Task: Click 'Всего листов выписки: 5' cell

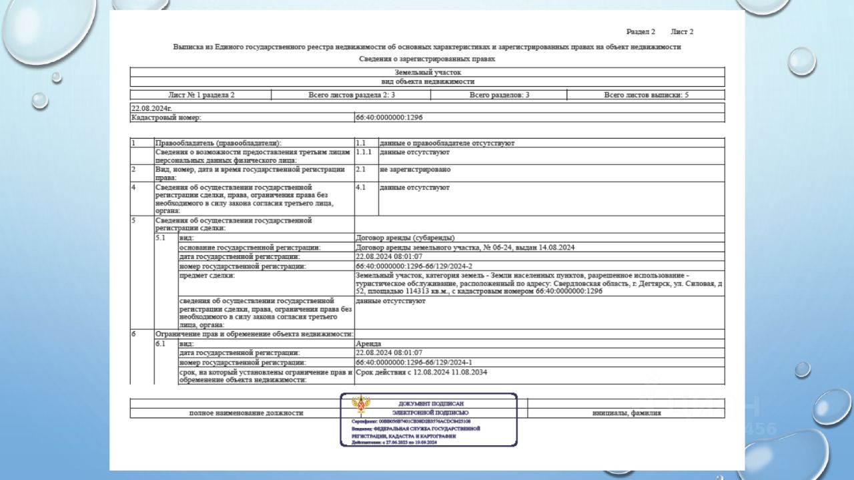Action: pos(646,95)
